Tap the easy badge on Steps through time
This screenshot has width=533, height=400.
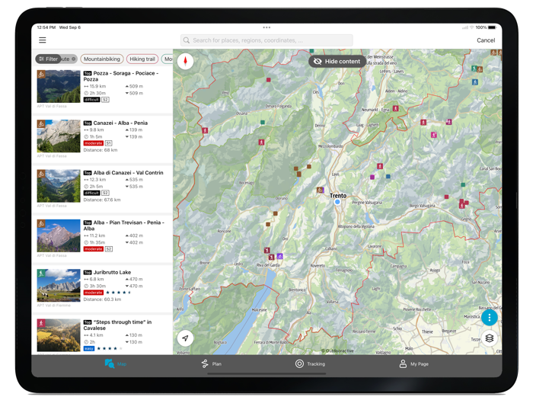point(89,349)
